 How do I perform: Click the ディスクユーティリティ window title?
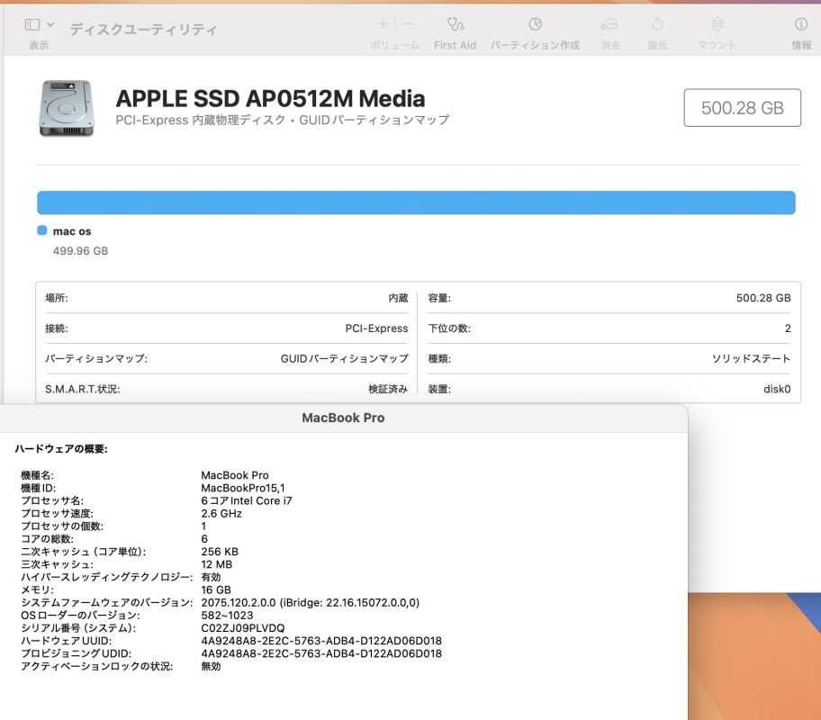[x=143, y=30]
